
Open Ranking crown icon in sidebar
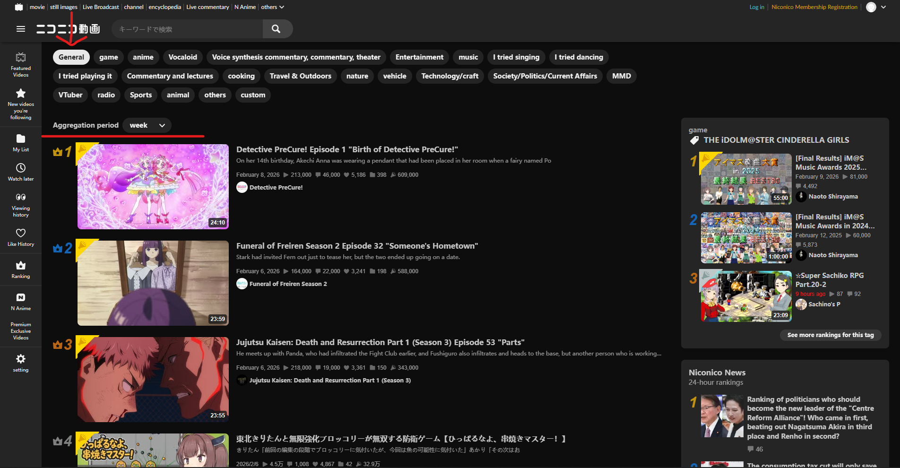[21, 269]
